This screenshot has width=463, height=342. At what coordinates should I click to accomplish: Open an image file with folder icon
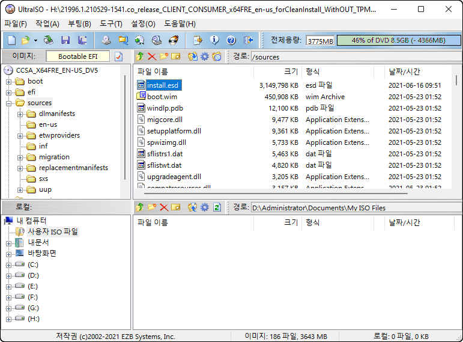pyautogui.click(x=26, y=40)
